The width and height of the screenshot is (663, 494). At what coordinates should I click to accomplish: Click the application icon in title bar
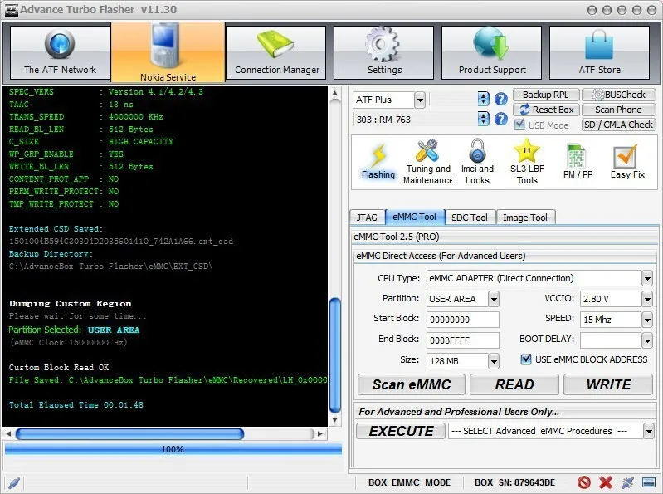11,10
